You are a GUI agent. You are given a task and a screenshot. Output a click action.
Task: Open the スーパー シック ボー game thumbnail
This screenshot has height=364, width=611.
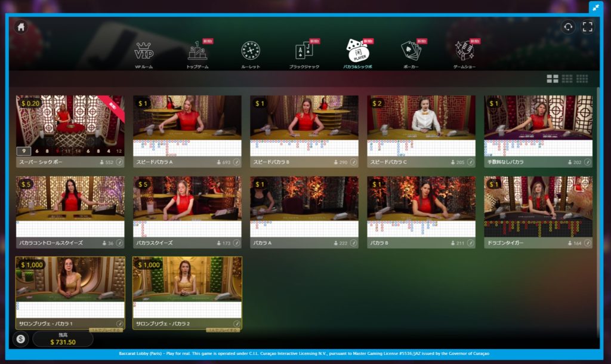70,121
